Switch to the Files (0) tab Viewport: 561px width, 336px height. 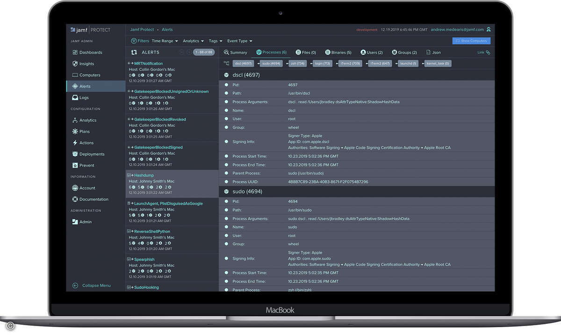(x=306, y=53)
